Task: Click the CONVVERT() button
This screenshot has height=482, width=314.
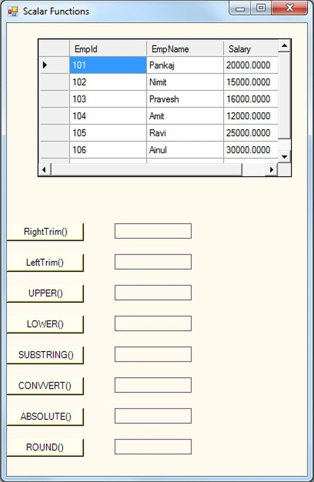Action: pyautogui.click(x=45, y=385)
